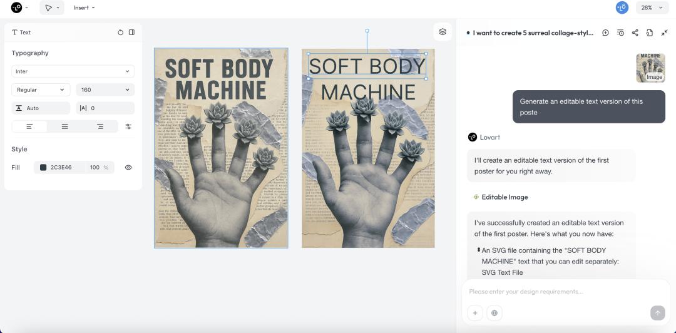Open advanced typography settings icon
Viewport: 676px width, 333px height.
128,126
